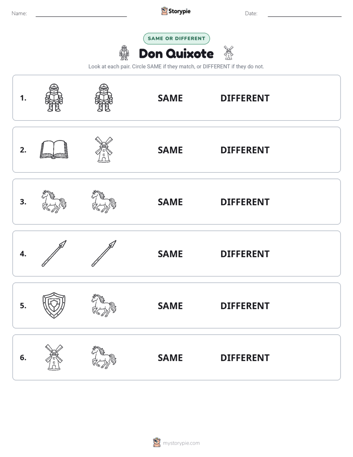
Task: Click the Name line field
Action: [x=81, y=13]
